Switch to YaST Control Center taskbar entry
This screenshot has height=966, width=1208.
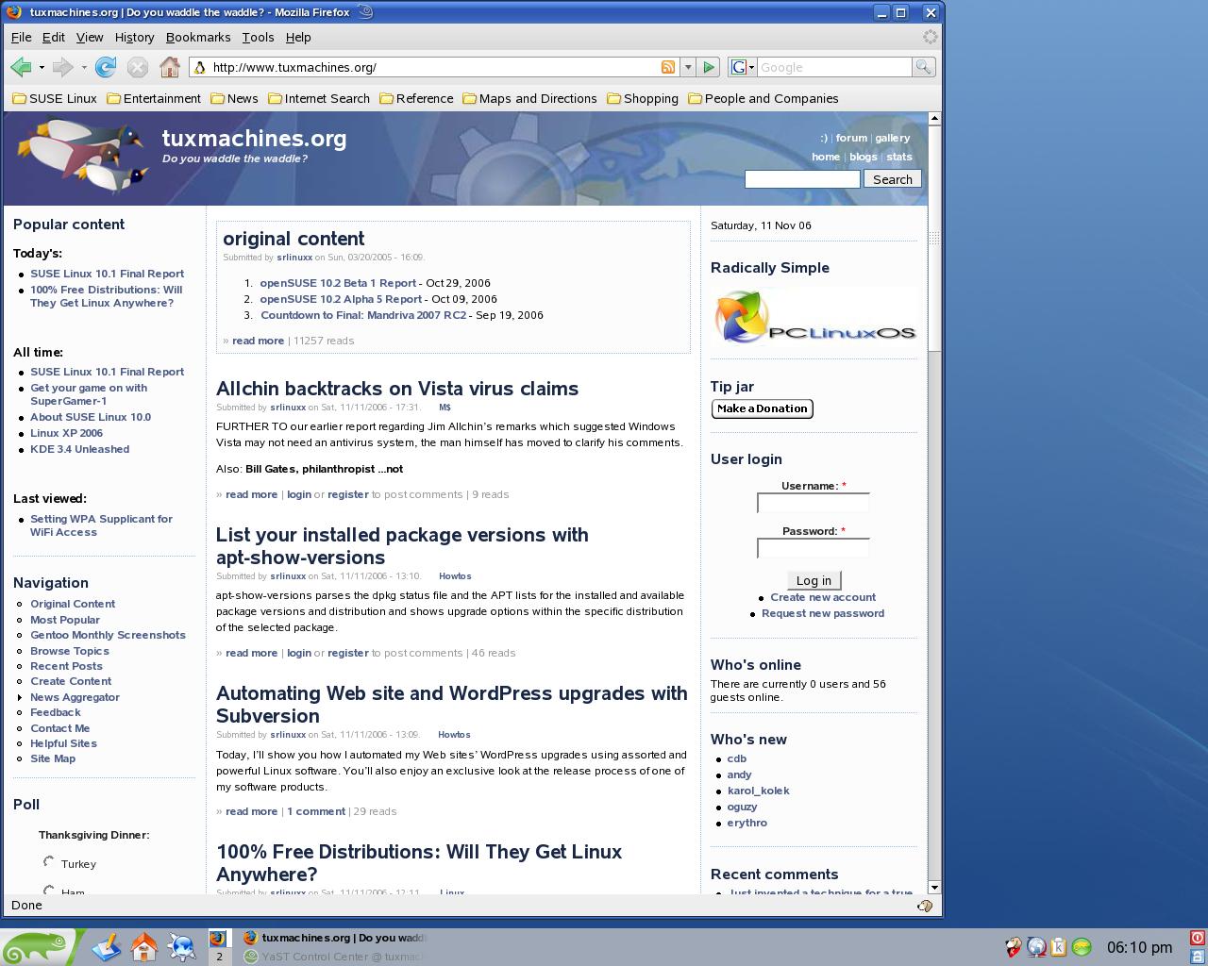coord(334,956)
